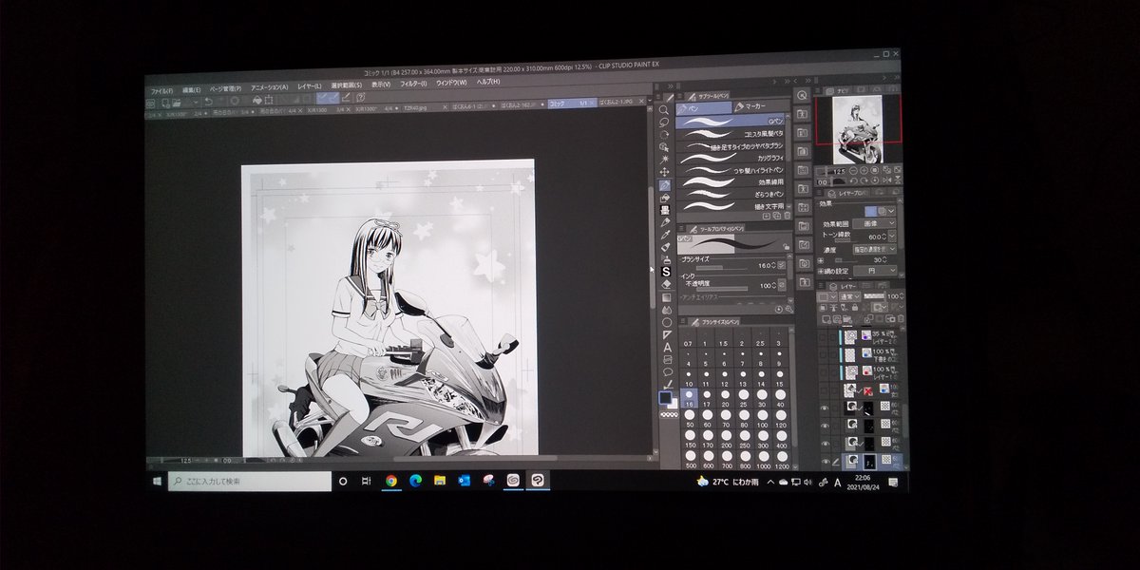Viewport: 1140px width, 570px height.
Task: Open the トーン線数 value dropdown arrow
Action: [x=892, y=237]
